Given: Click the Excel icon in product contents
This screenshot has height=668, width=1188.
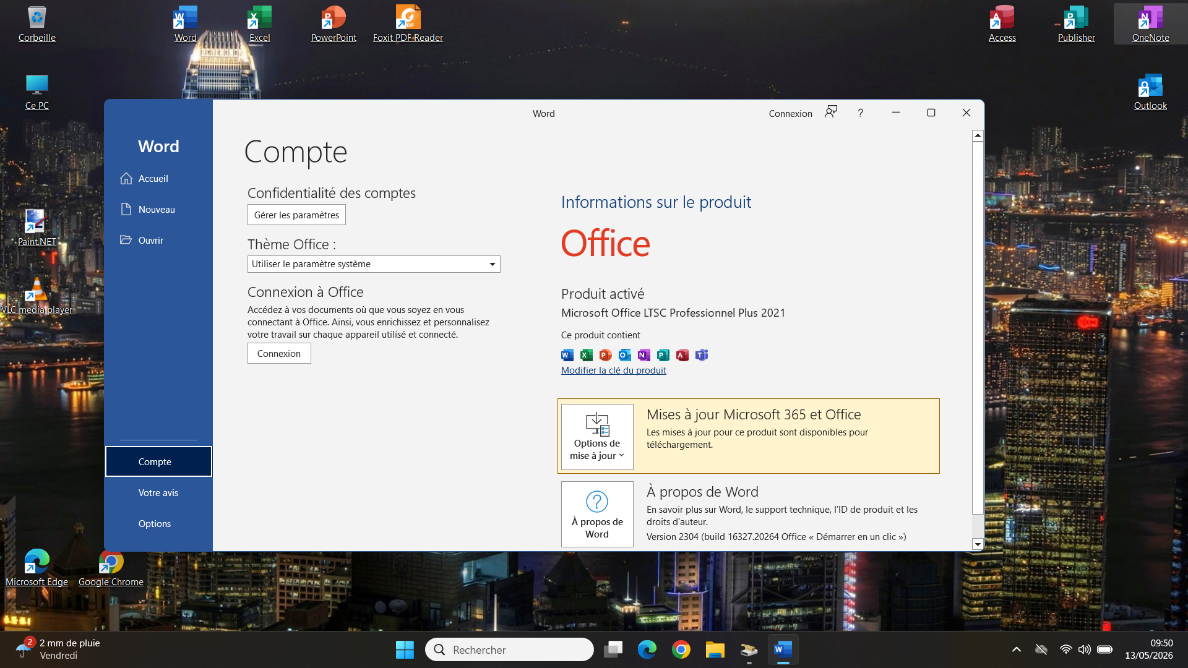Looking at the screenshot, I should click(586, 354).
